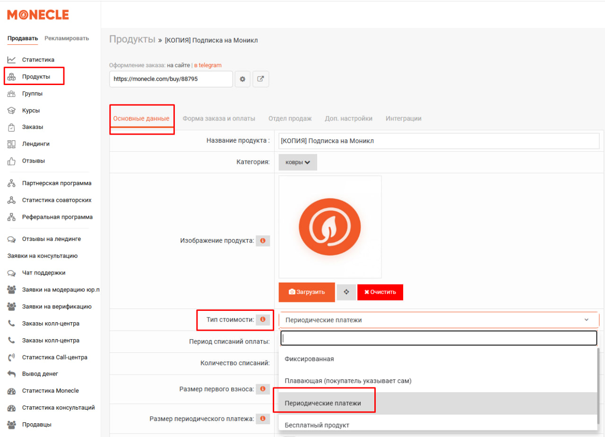Switch to Форма заказа и оплаты tab
The image size is (605, 437).
[x=219, y=119]
